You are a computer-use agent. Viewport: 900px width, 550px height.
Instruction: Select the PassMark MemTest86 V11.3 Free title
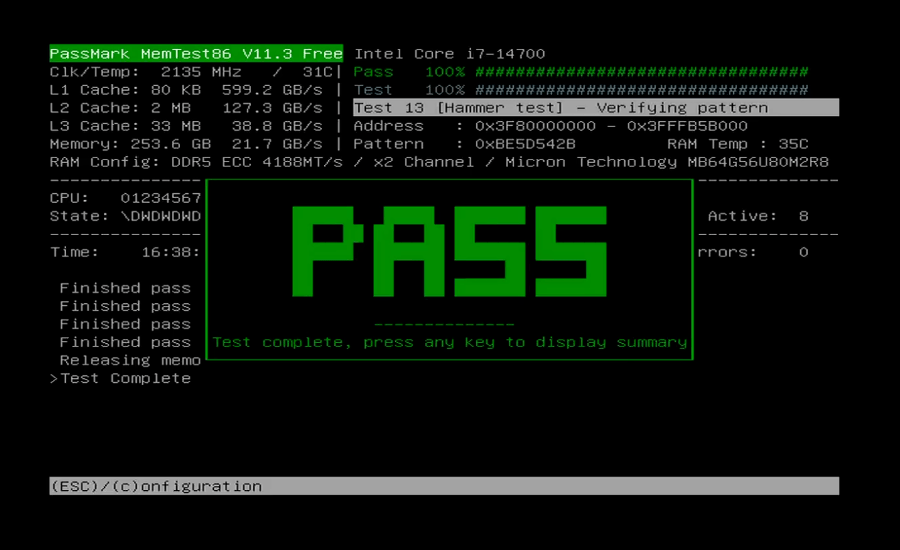(196, 54)
